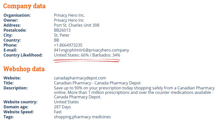Click the Privacy Hero Inc. organisation value
The width and height of the screenshot is (218, 122).
(69, 15)
